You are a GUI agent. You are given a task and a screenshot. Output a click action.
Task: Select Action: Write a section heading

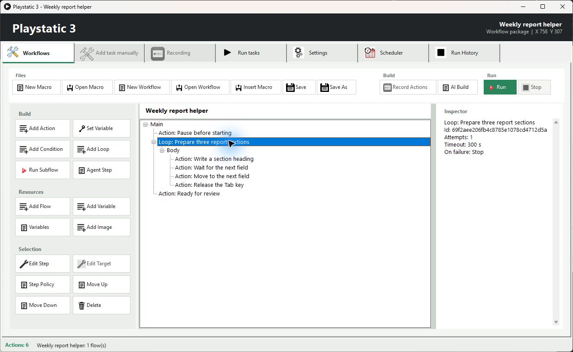(x=214, y=159)
